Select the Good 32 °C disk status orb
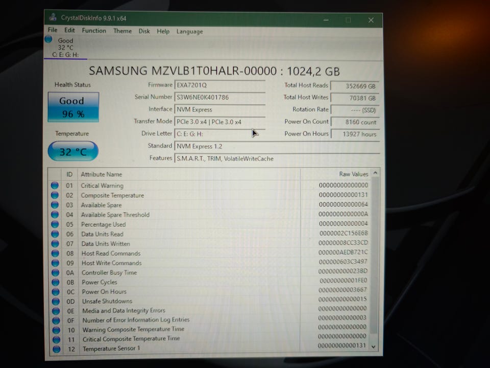 tap(48, 39)
